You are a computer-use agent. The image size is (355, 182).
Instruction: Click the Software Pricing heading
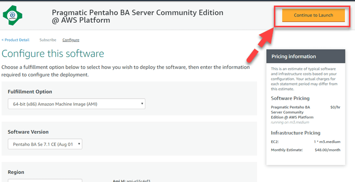[290, 99]
